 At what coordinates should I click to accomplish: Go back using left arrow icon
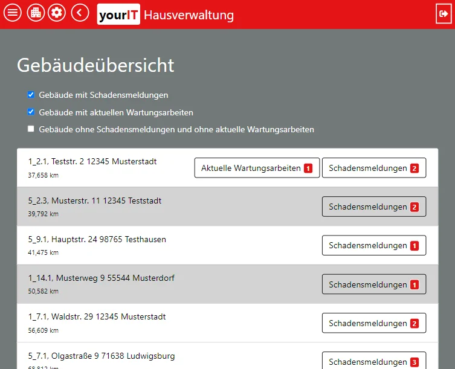[x=80, y=13]
